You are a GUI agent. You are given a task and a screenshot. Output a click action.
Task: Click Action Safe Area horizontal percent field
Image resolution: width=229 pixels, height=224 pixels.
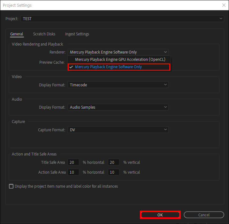(x=73, y=172)
